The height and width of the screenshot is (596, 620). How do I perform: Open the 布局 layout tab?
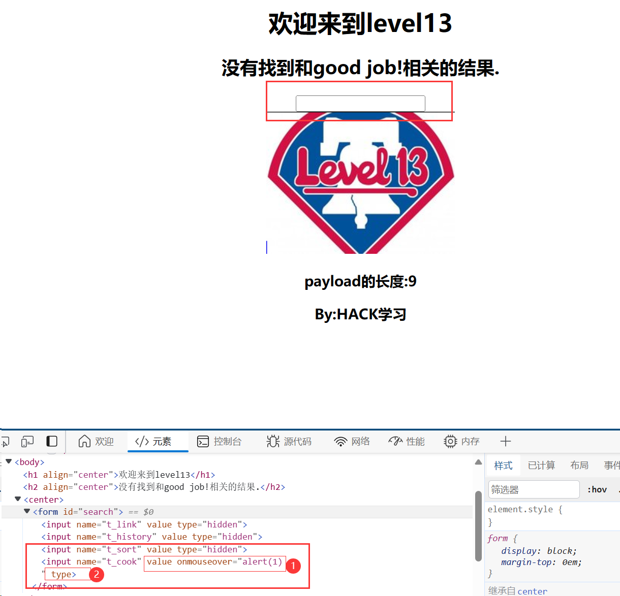pyautogui.click(x=579, y=465)
